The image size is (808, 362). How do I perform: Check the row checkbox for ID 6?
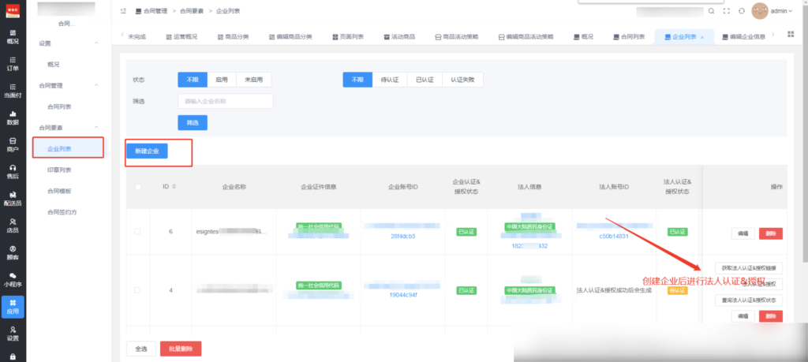(139, 232)
